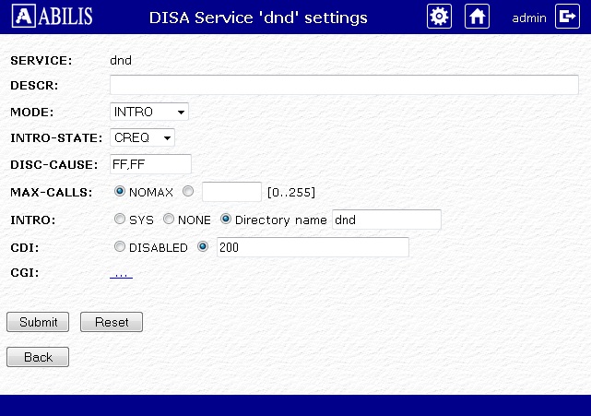Choose the NONE intro option

[x=169, y=219]
